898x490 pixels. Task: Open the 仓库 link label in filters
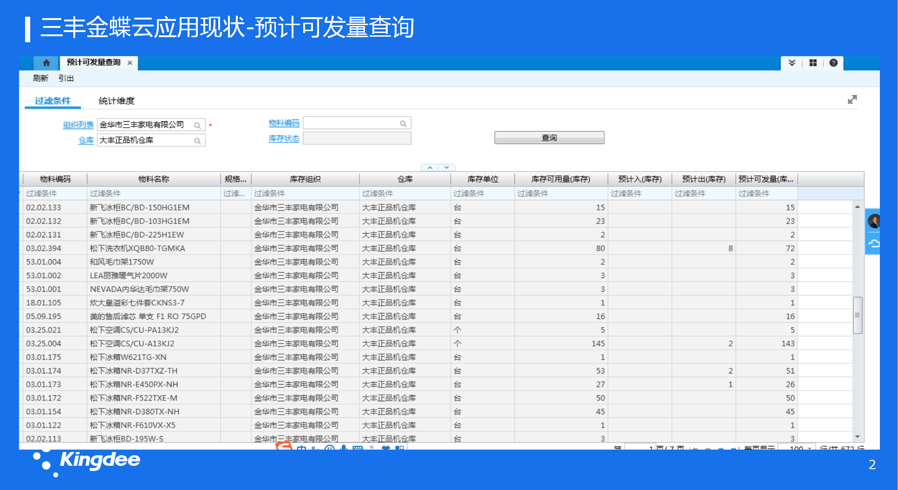[x=86, y=140]
